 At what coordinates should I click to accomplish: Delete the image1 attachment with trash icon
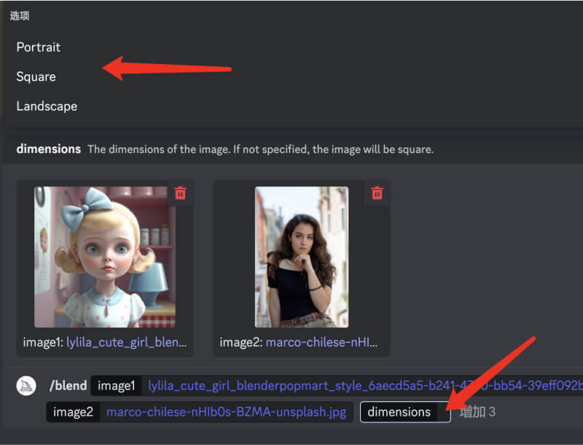point(181,193)
